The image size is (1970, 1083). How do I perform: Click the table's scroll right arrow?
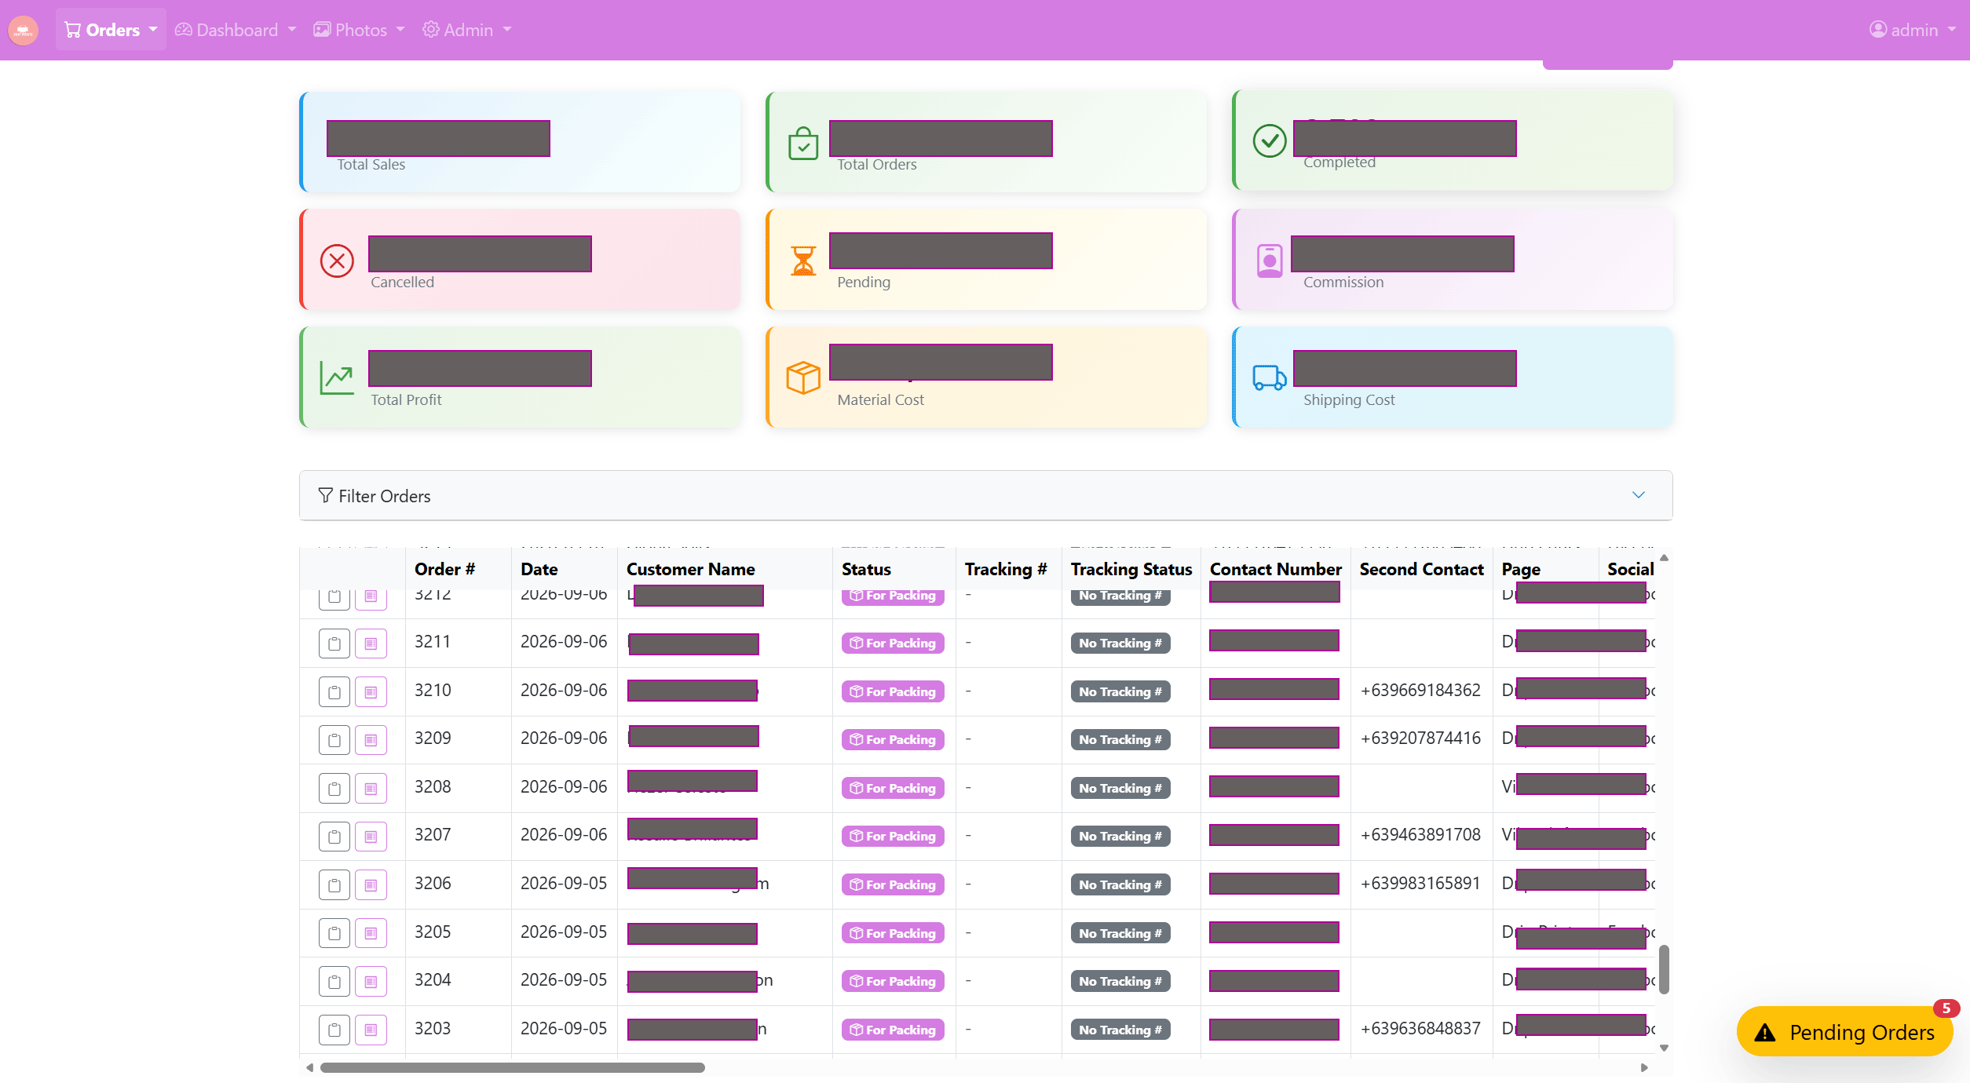[1644, 1067]
